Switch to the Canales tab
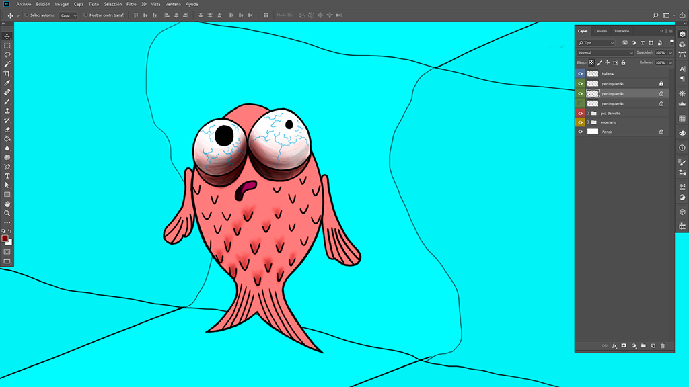Viewport: 689px width, 387px height. [600, 31]
